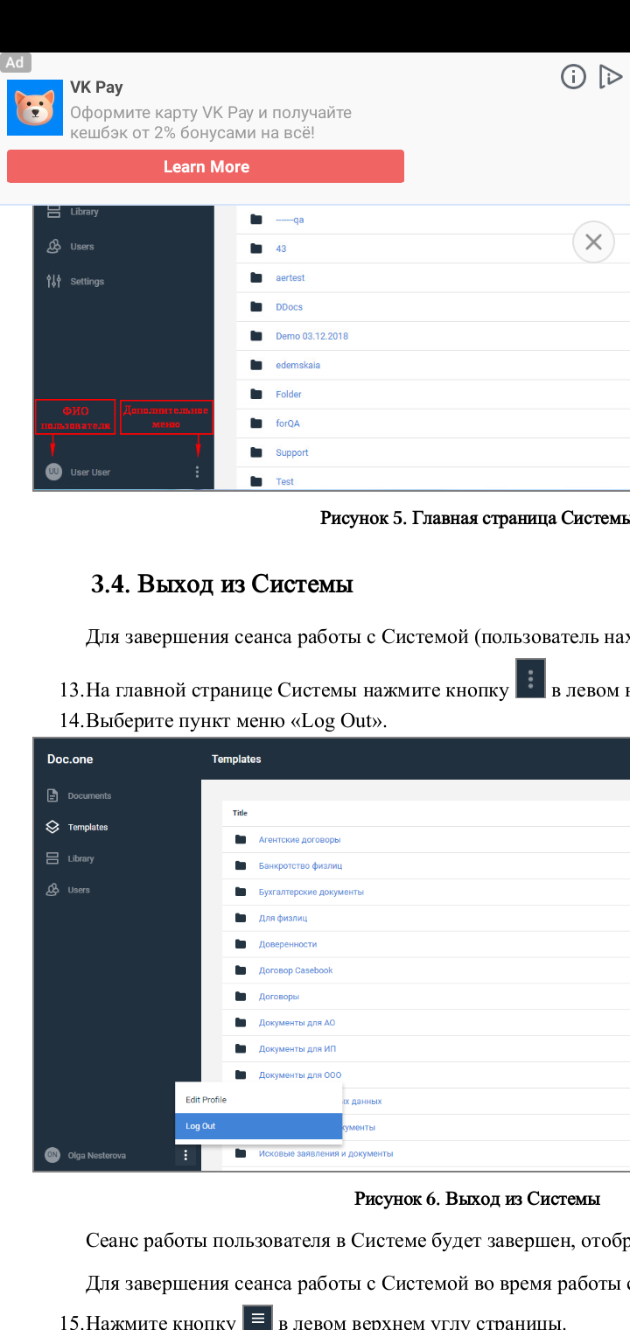The width and height of the screenshot is (630, 1330).
Task: Click the Olga Nesterova avatar
Action: coord(52,1155)
